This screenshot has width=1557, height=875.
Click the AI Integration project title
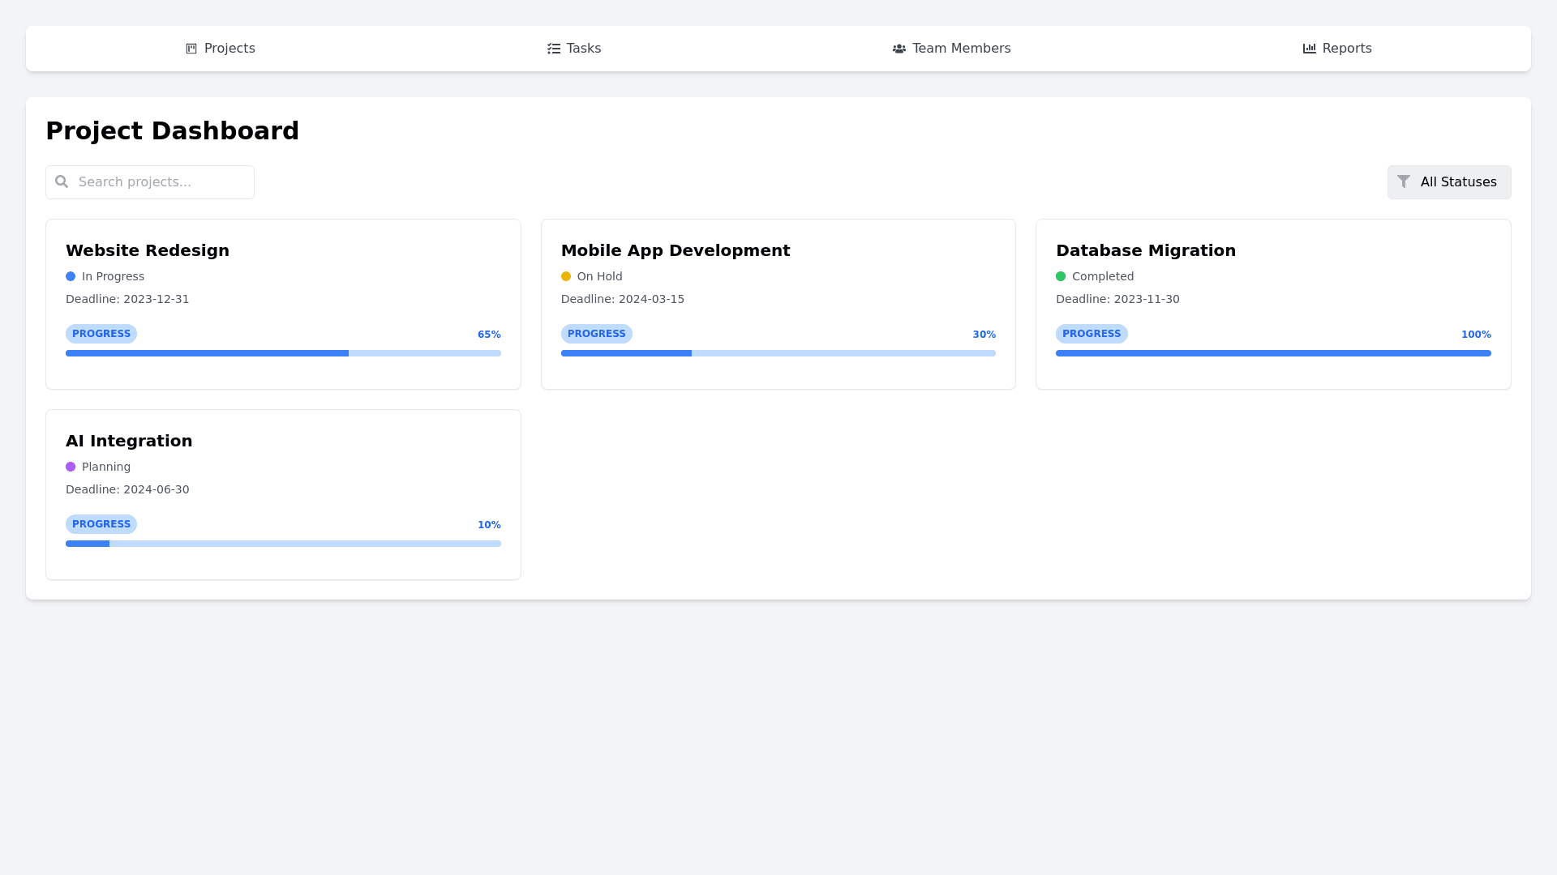tap(129, 441)
